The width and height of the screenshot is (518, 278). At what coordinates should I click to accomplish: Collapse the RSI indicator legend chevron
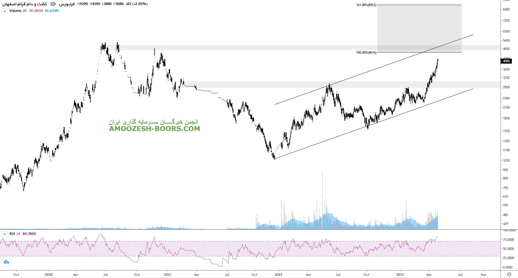coord(4,234)
